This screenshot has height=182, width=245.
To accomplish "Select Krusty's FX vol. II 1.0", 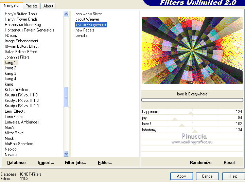I will [x=22, y=100].
